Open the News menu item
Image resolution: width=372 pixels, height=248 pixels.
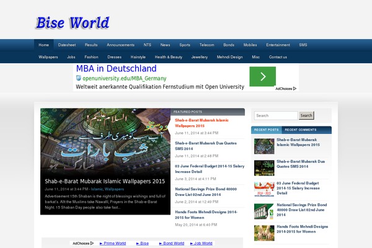[x=165, y=45]
